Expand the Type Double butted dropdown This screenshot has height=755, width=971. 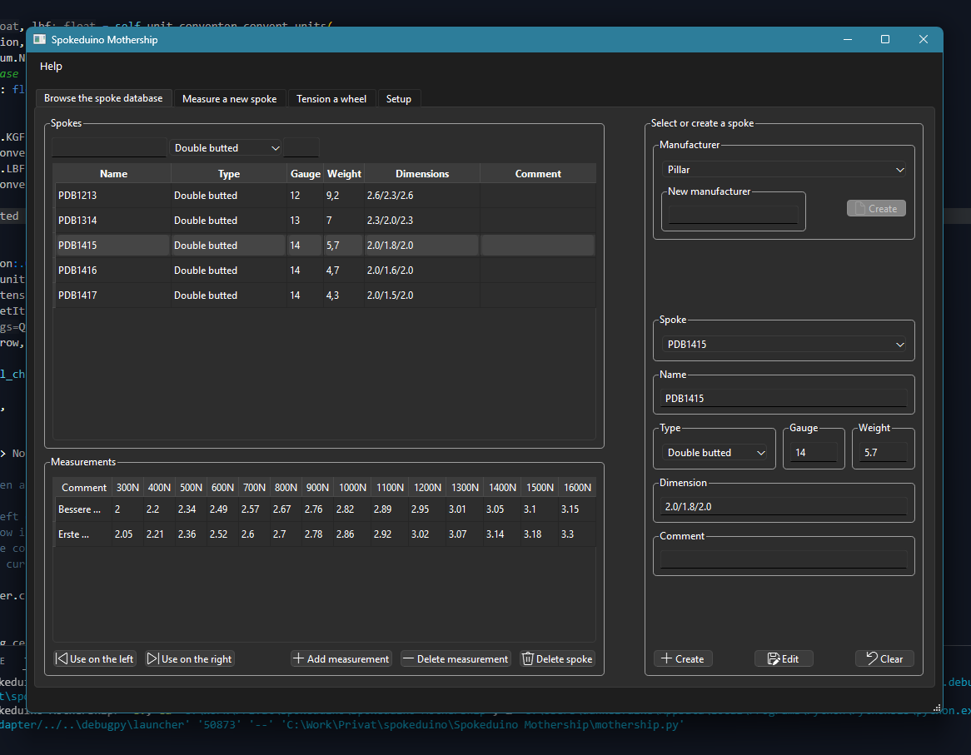point(715,453)
